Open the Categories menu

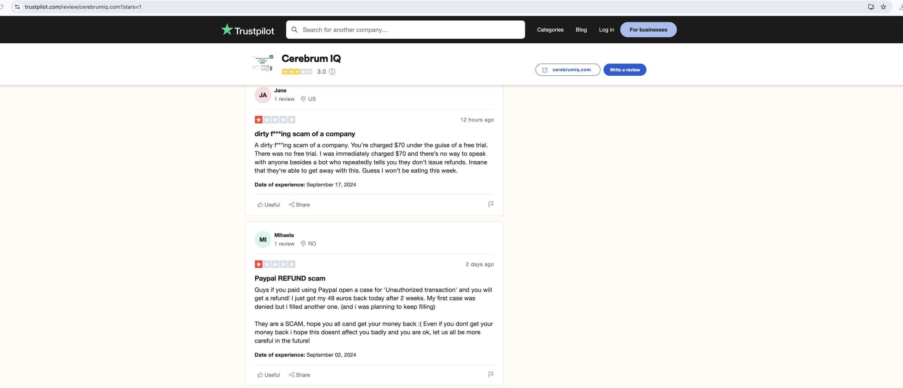click(x=550, y=30)
